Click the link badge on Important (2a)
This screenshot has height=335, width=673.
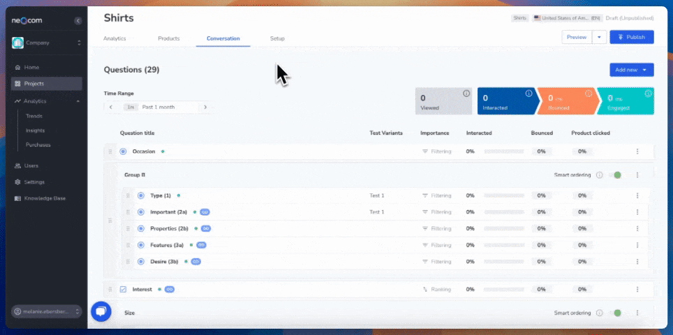[x=205, y=212]
